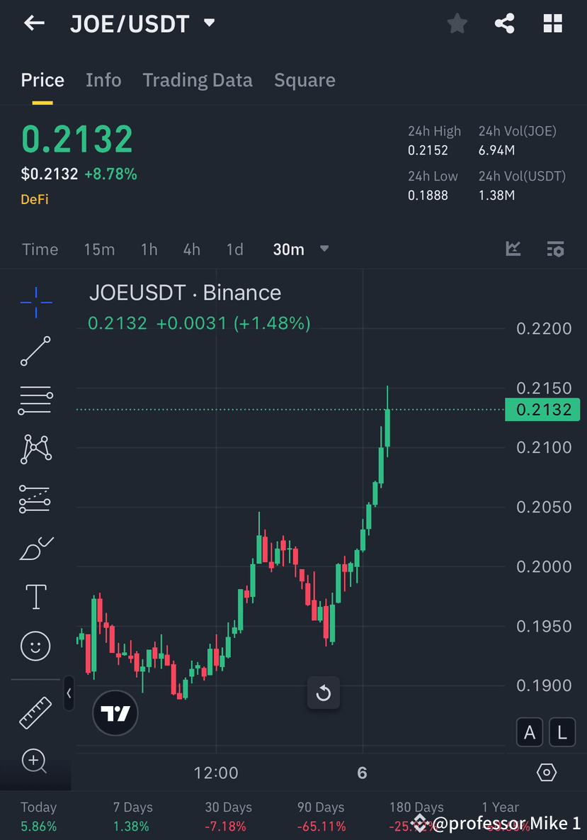587x840 pixels.
Task: Select the Text annotation tool
Action: point(35,596)
